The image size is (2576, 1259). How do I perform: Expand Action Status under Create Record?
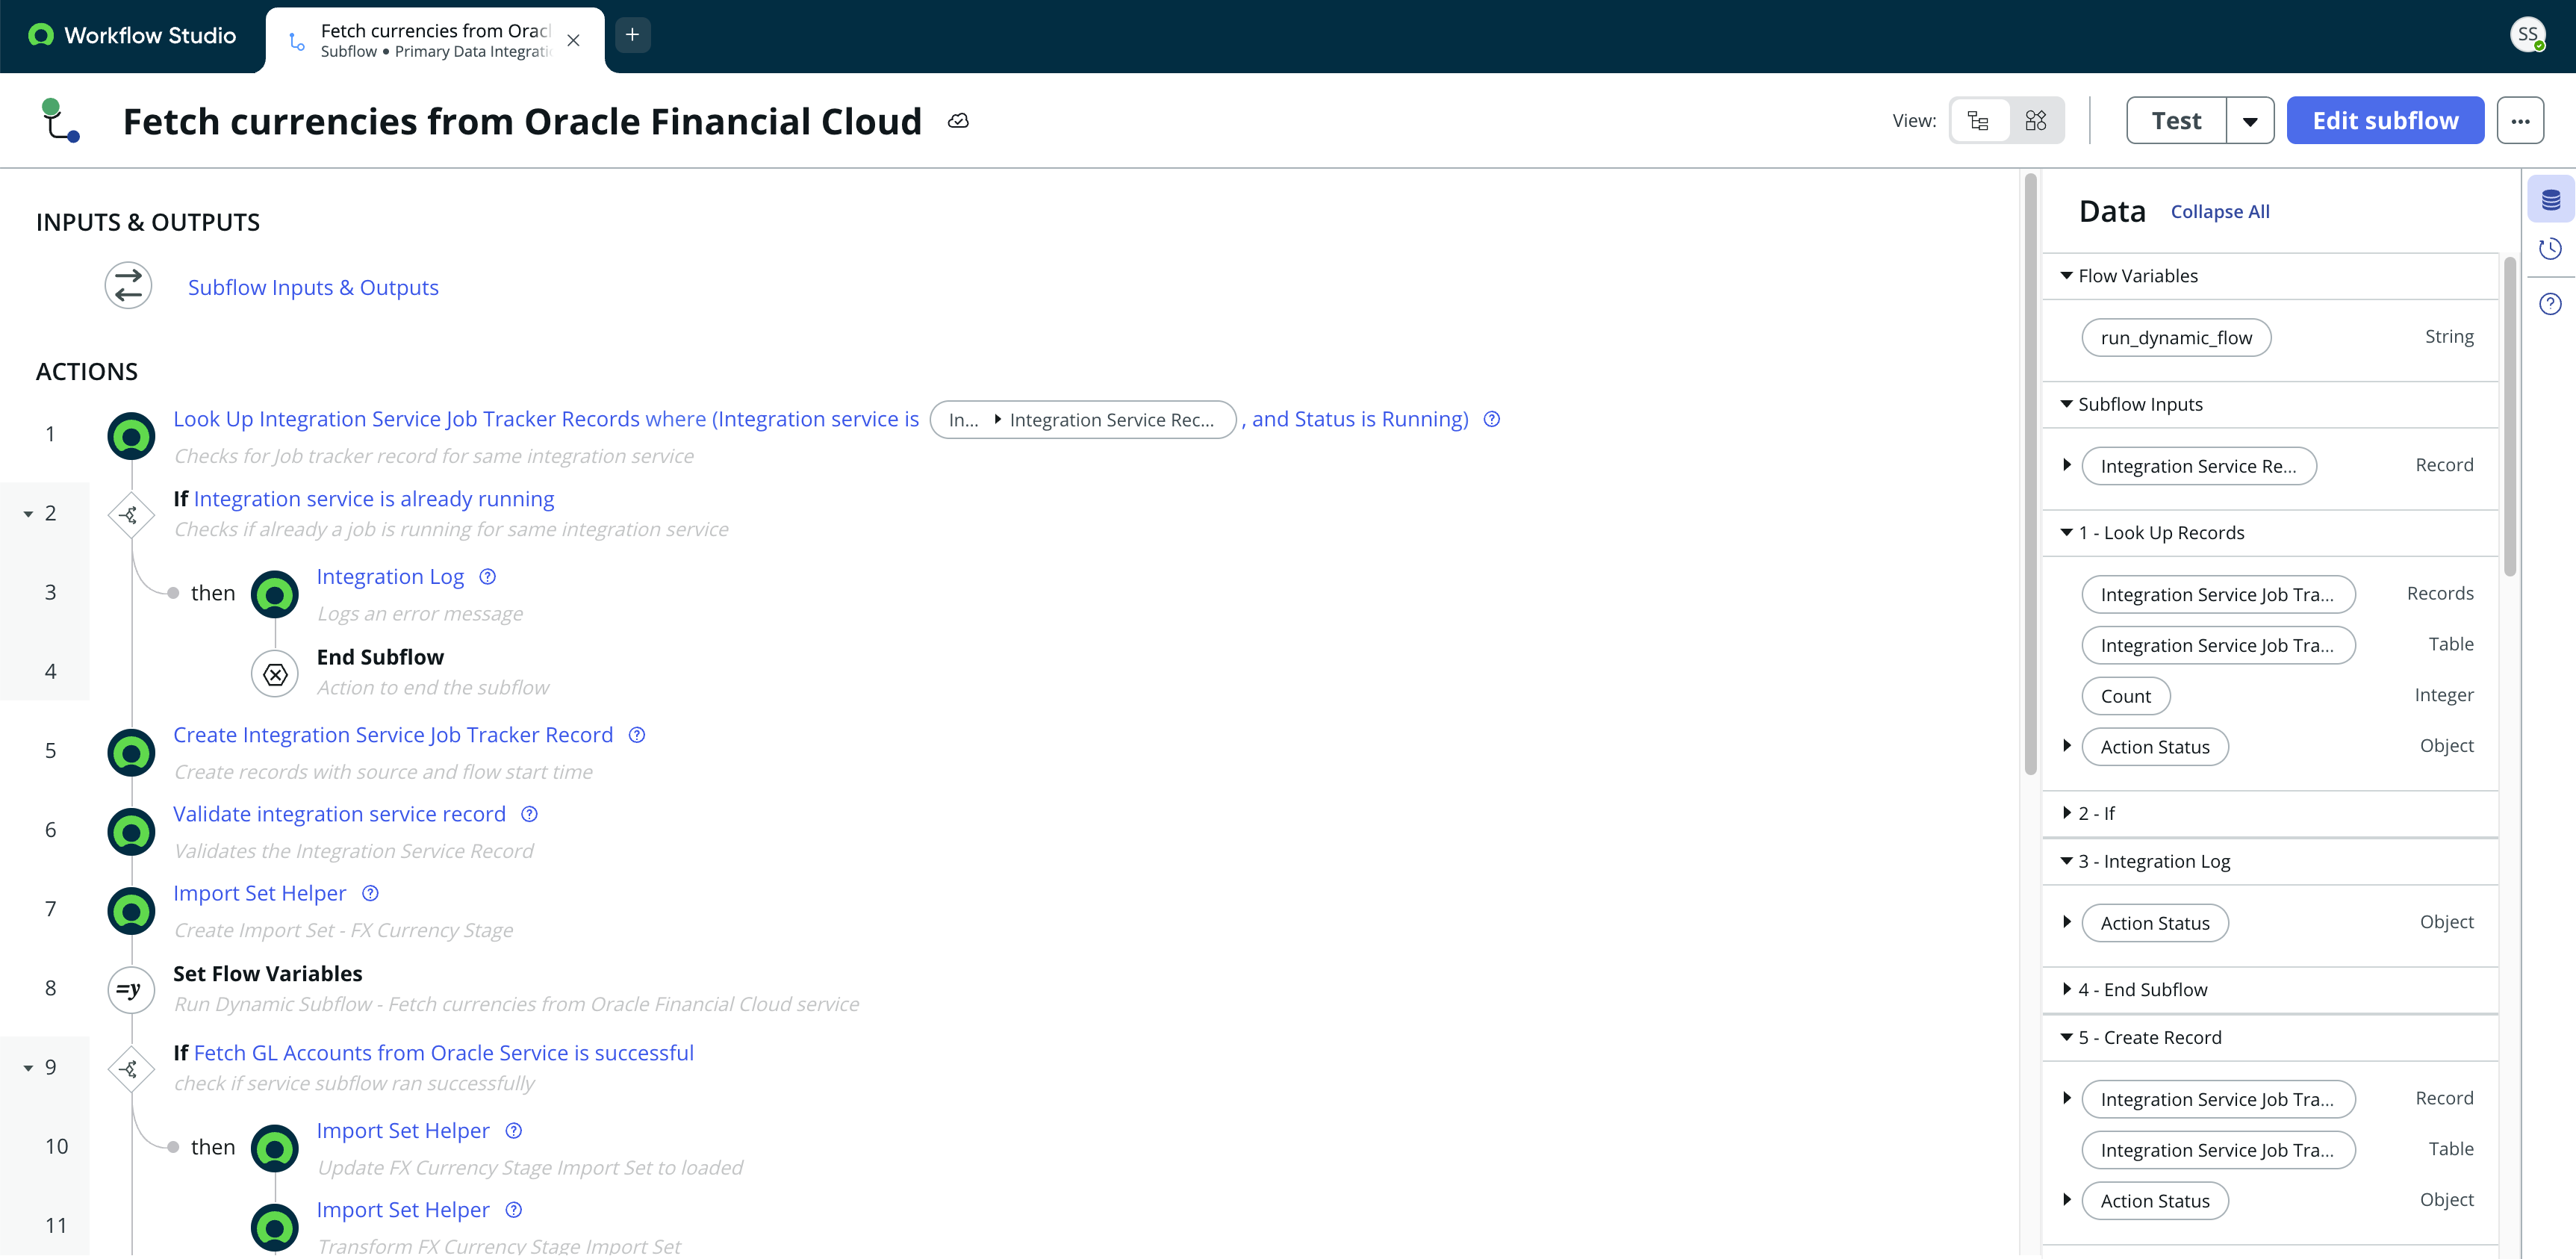coord(2067,1200)
